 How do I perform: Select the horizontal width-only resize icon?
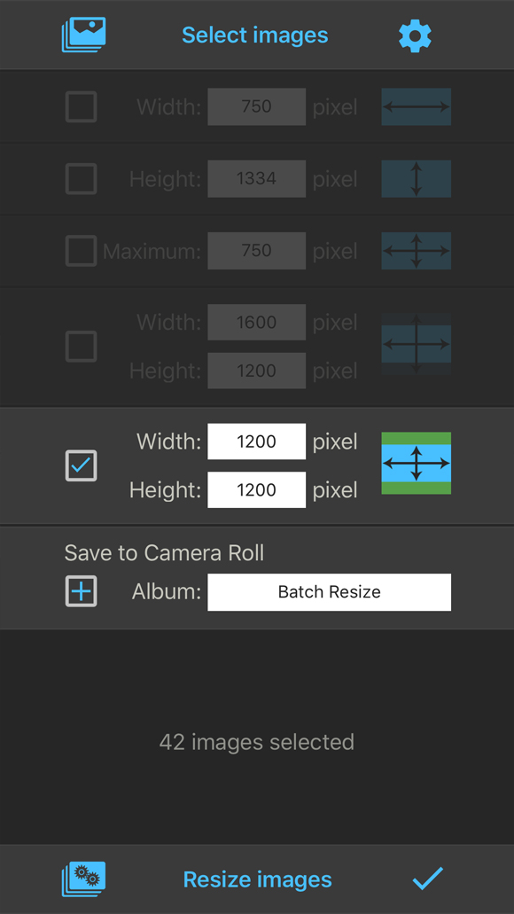click(417, 106)
